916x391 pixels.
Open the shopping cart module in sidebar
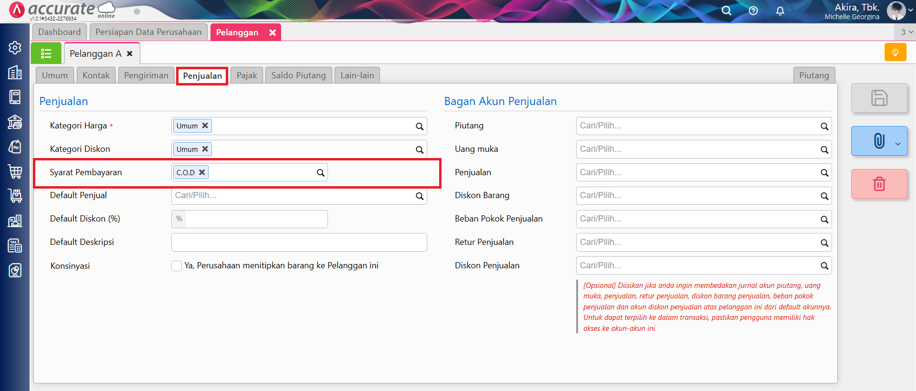click(15, 171)
